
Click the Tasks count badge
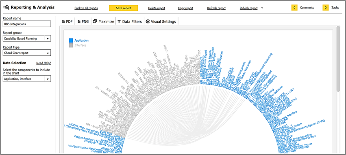click(326, 8)
